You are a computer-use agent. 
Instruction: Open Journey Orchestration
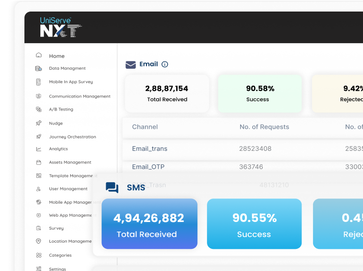click(x=73, y=137)
